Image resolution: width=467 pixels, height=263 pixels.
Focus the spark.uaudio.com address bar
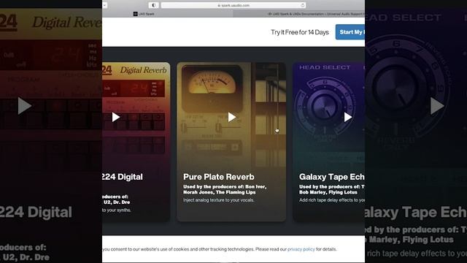point(233,5)
